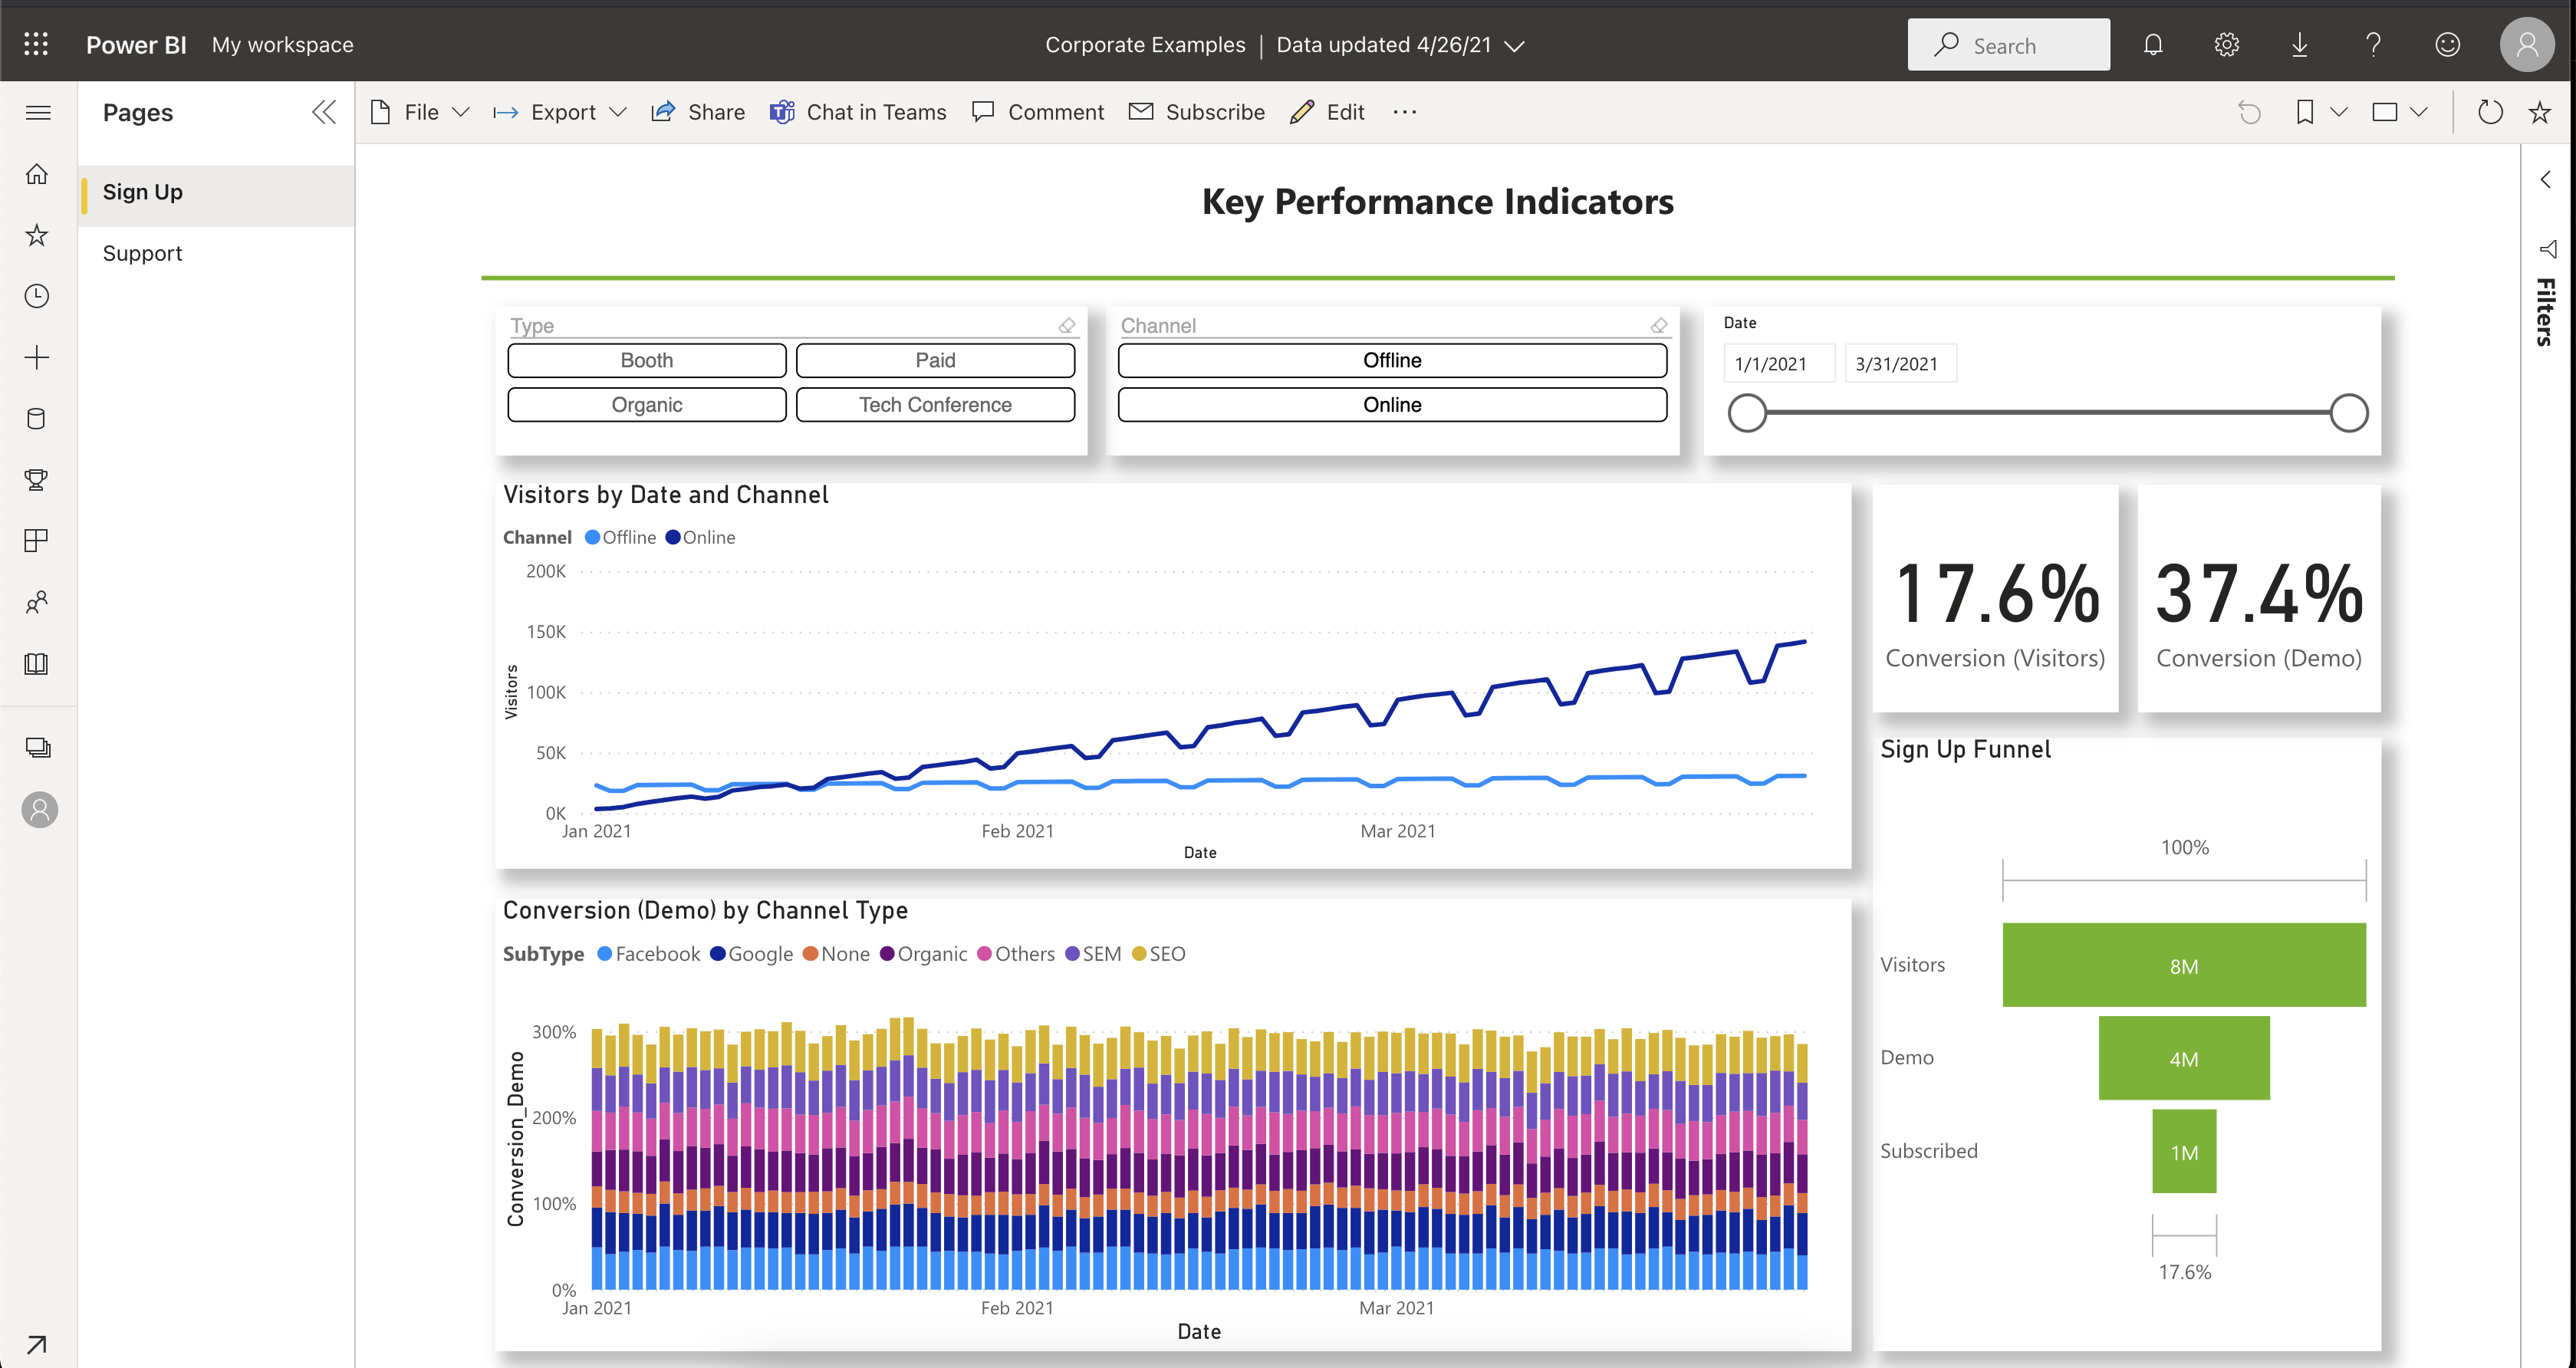The width and height of the screenshot is (2576, 1368).
Task: Select the left handle of the Date slider
Action: coord(1747,412)
